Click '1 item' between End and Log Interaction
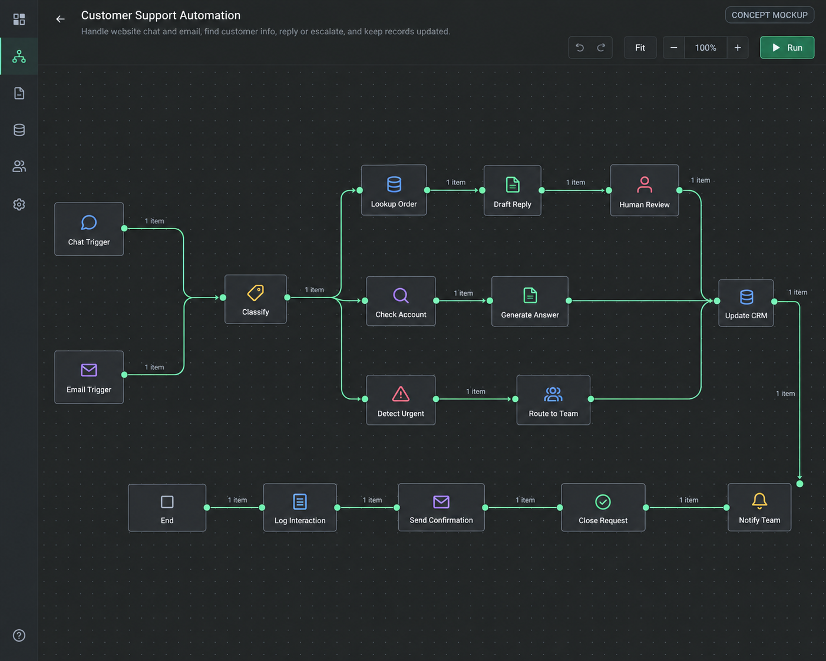Viewport: 826px width, 661px height. click(237, 500)
